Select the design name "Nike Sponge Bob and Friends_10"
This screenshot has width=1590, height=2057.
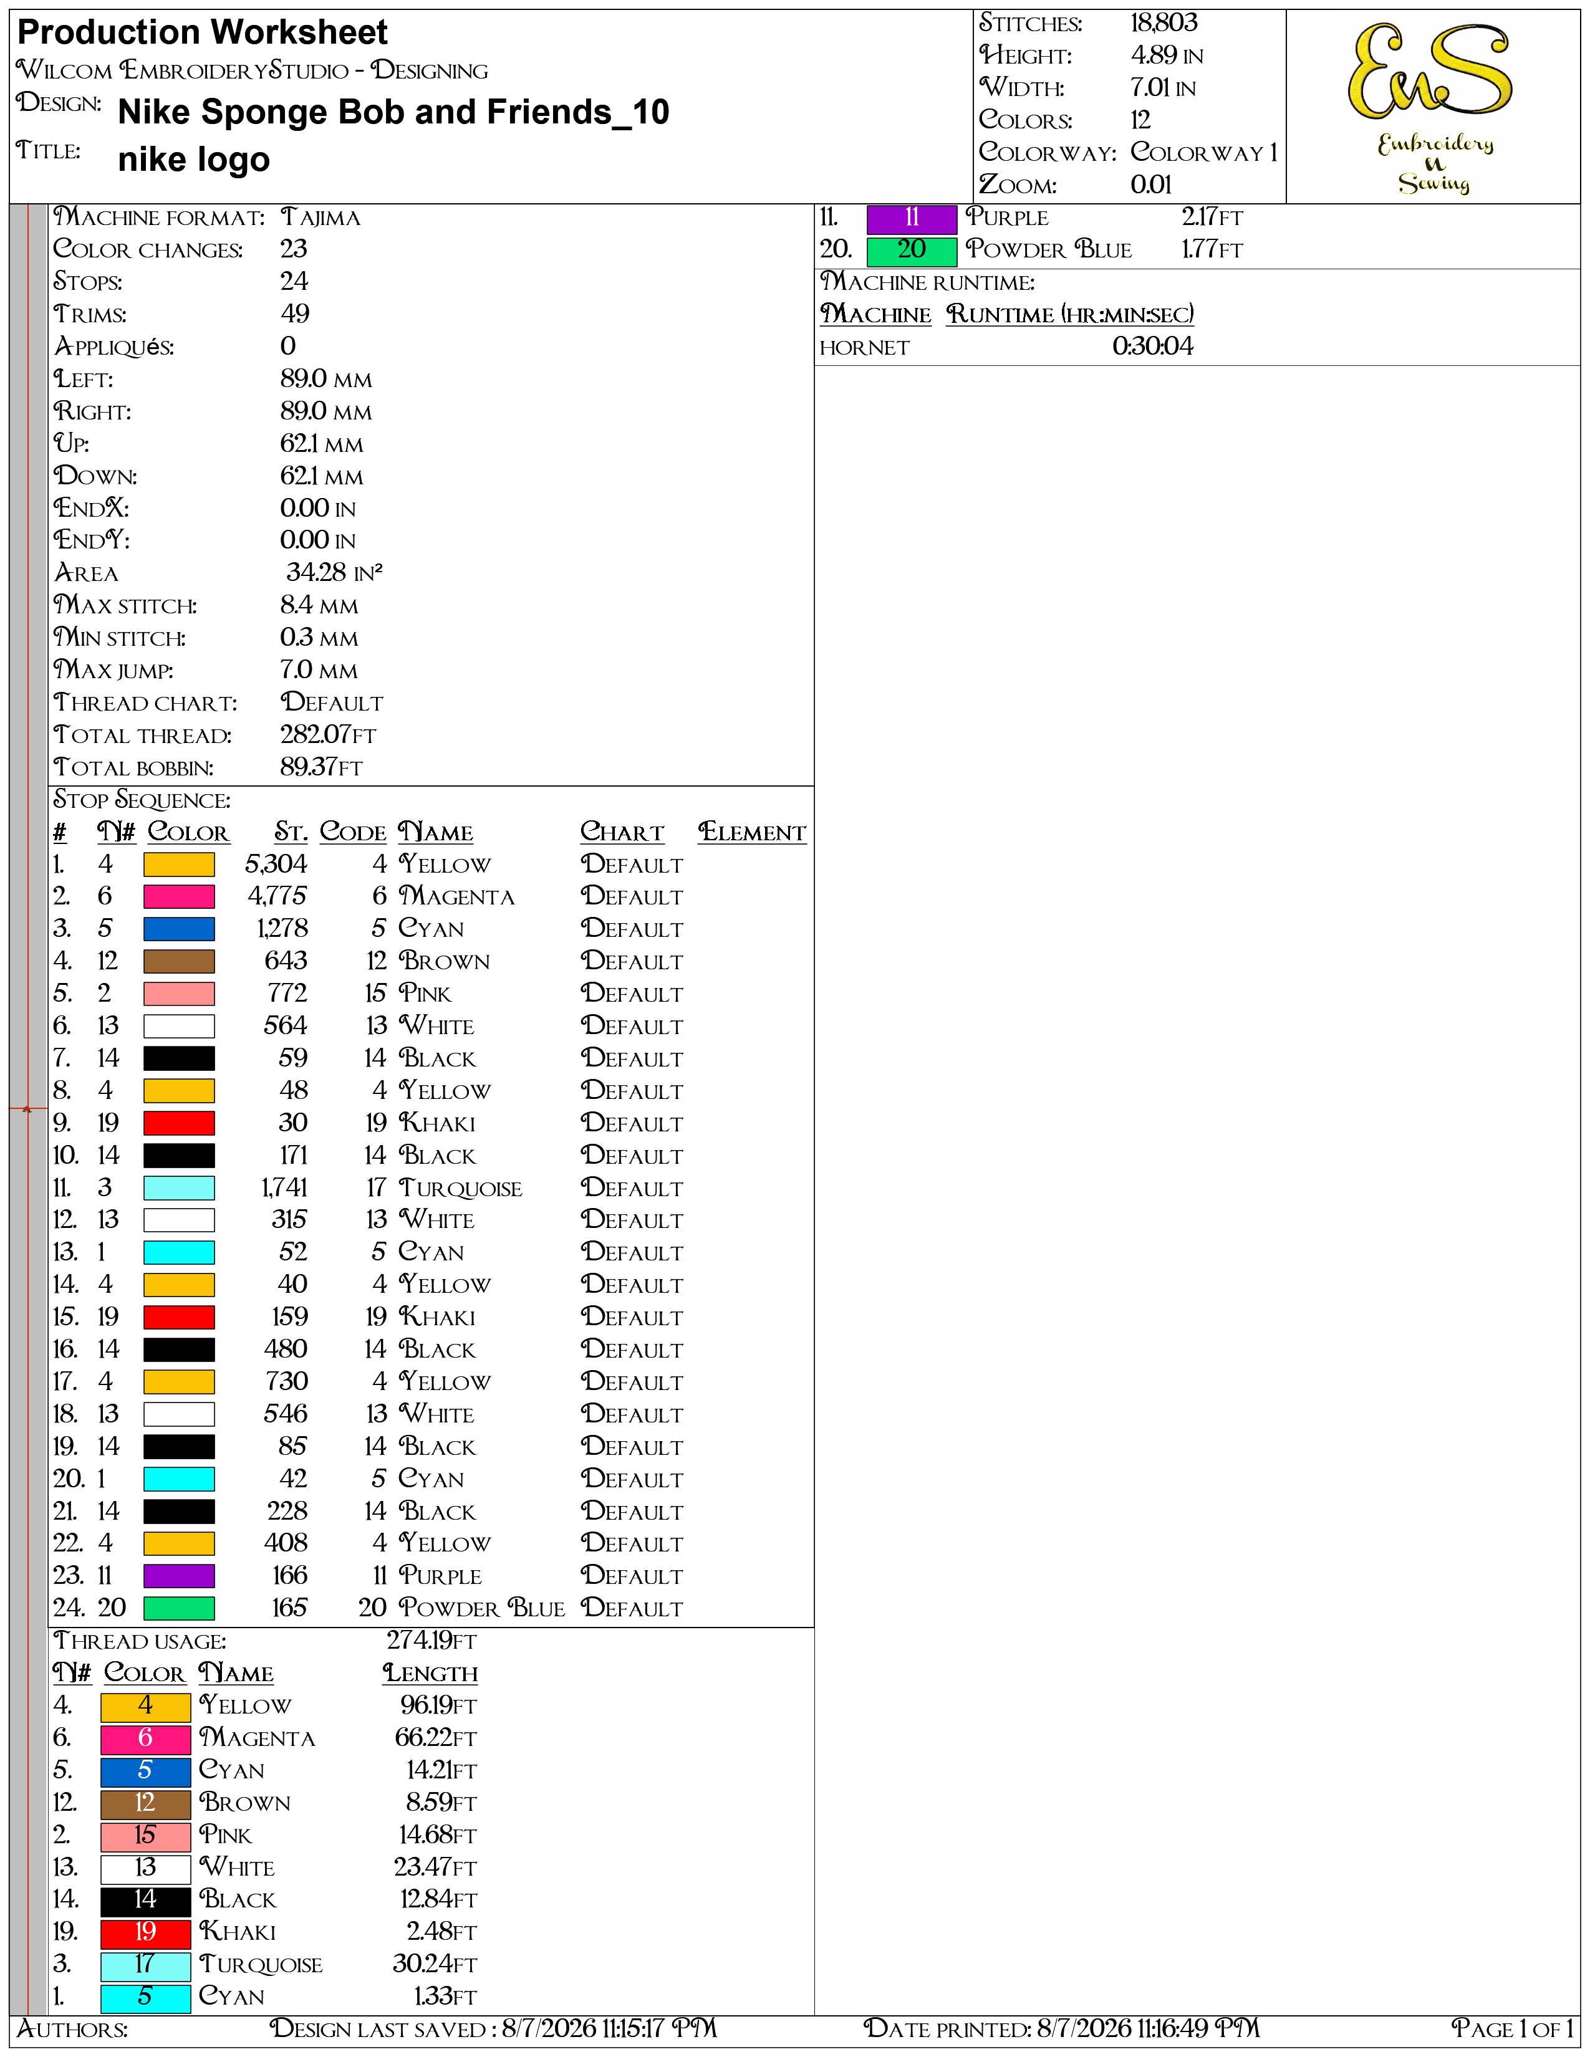pos(393,113)
